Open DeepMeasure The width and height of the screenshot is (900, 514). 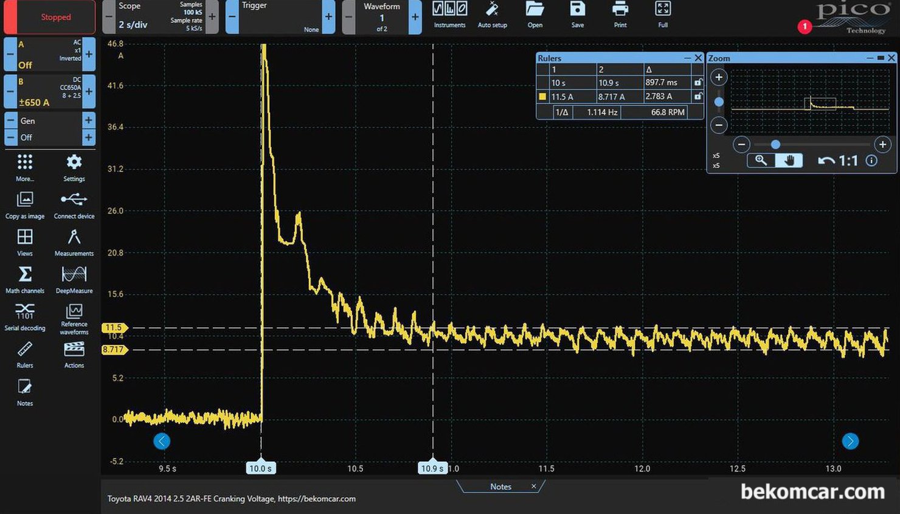point(74,280)
